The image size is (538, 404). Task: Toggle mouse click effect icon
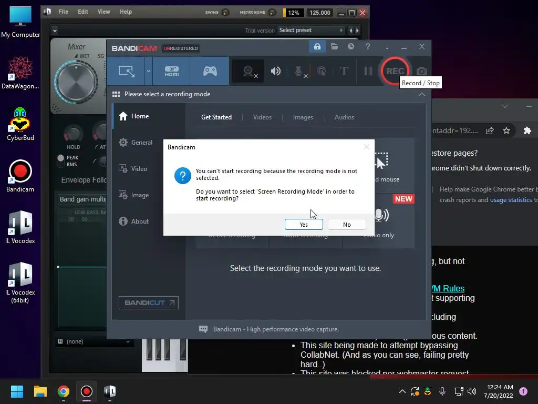(x=322, y=71)
